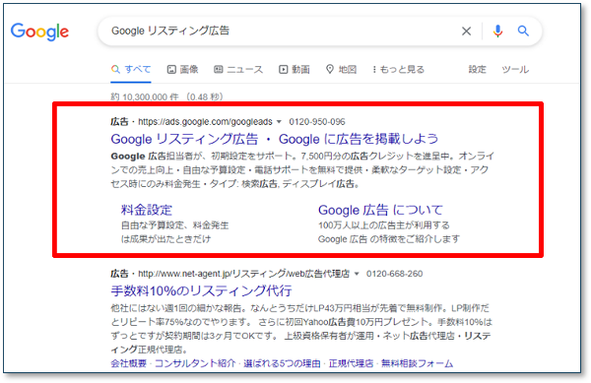
Task: Open ツール options
Action: [515, 69]
